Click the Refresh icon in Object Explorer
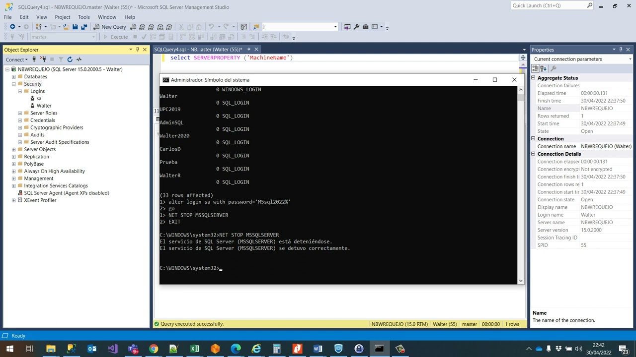Image resolution: width=636 pixels, height=357 pixels. pyautogui.click(x=70, y=59)
